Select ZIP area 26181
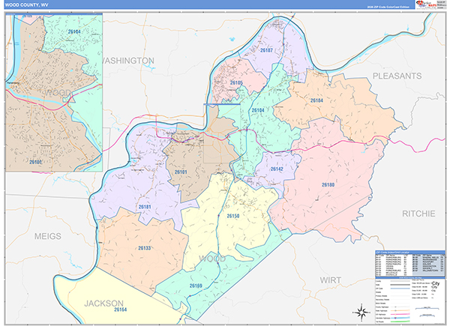The width and height of the screenshot is (450, 326). point(145,206)
